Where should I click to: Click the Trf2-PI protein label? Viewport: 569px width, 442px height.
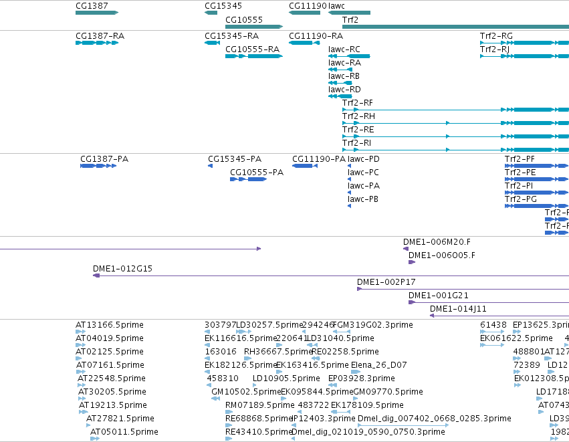coord(519,186)
